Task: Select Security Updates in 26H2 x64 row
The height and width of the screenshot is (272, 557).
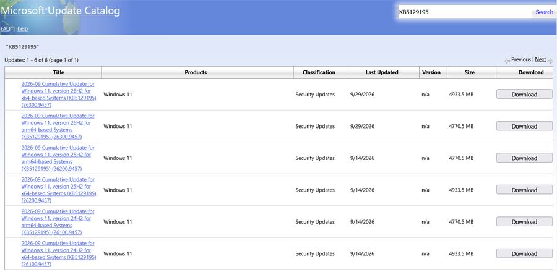Action: coord(315,95)
